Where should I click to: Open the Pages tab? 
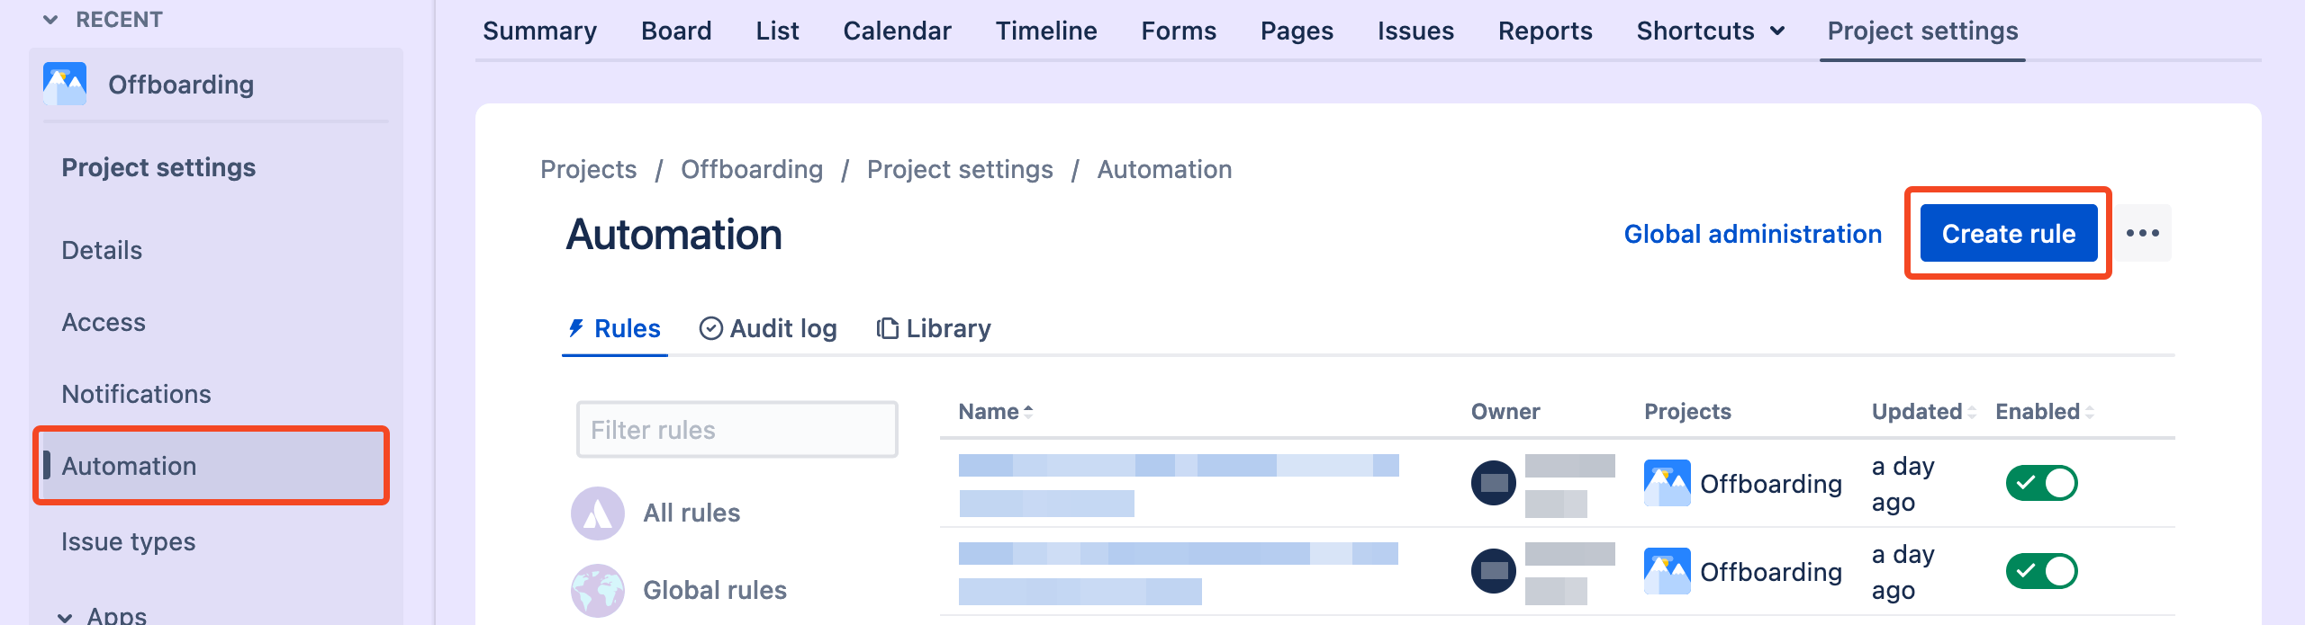tap(1297, 31)
